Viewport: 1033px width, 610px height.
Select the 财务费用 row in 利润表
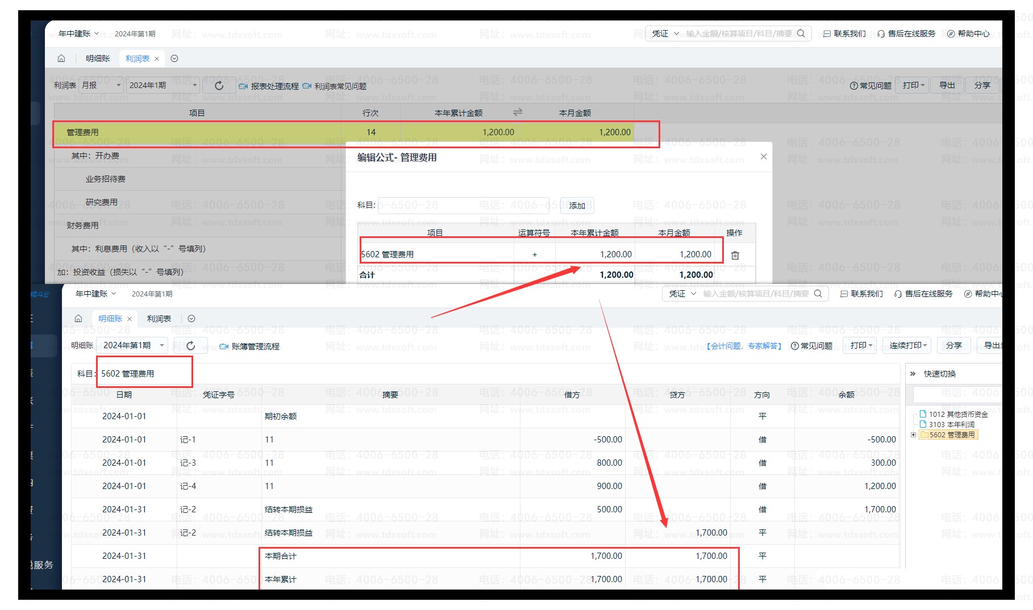click(x=83, y=226)
